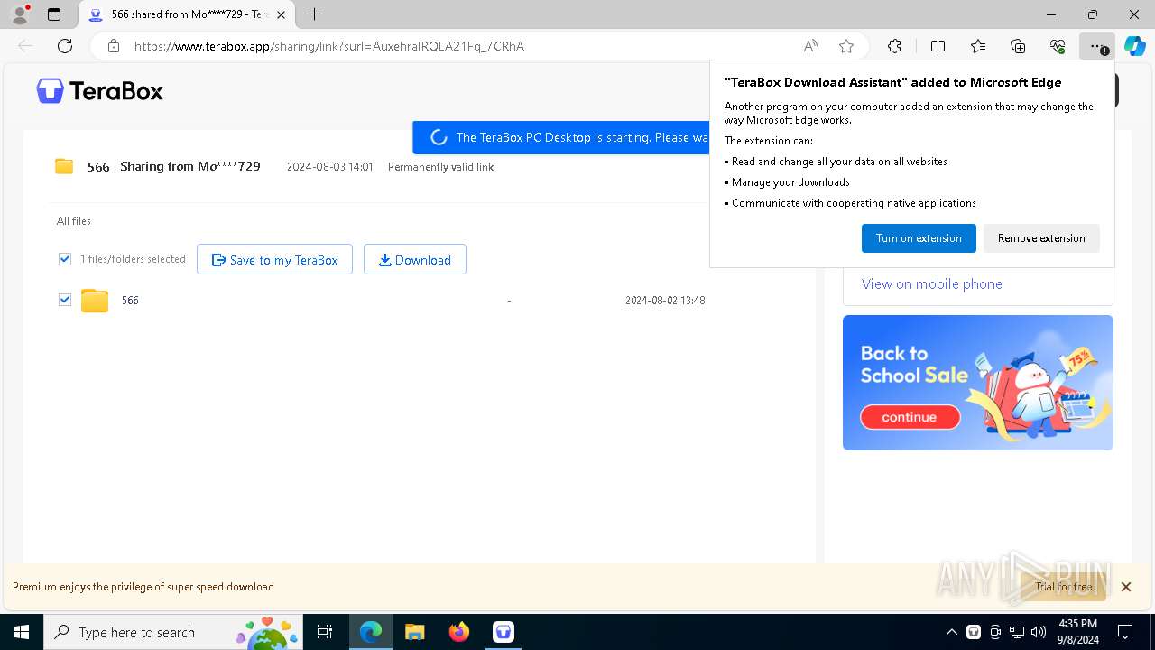This screenshot has width=1155, height=650.
Task: Open the Edge profile icon
Action: [x=19, y=14]
